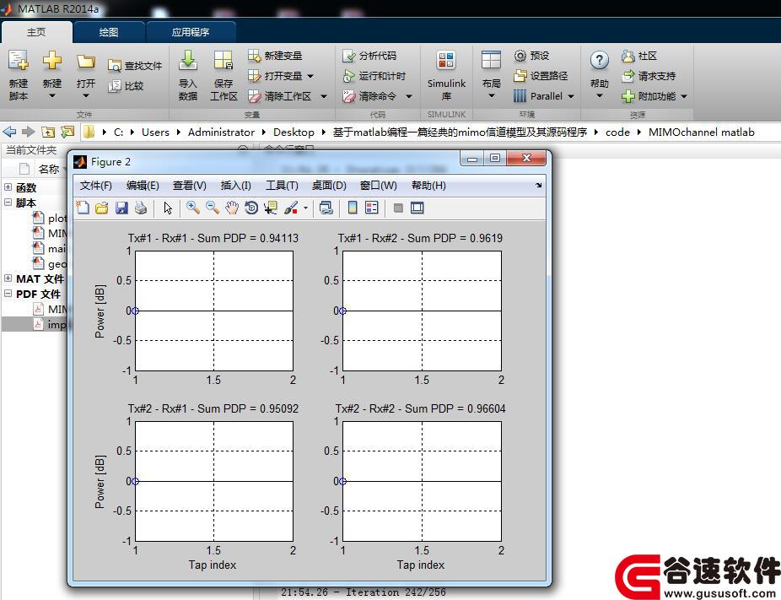The height and width of the screenshot is (600, 781).
Task: Open Preferences (预设)
Action: (x=531, y=56)
